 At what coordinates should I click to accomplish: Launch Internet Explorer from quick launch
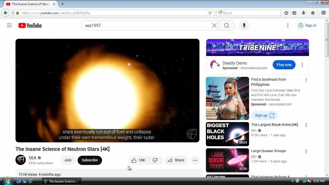coord(31,181)
